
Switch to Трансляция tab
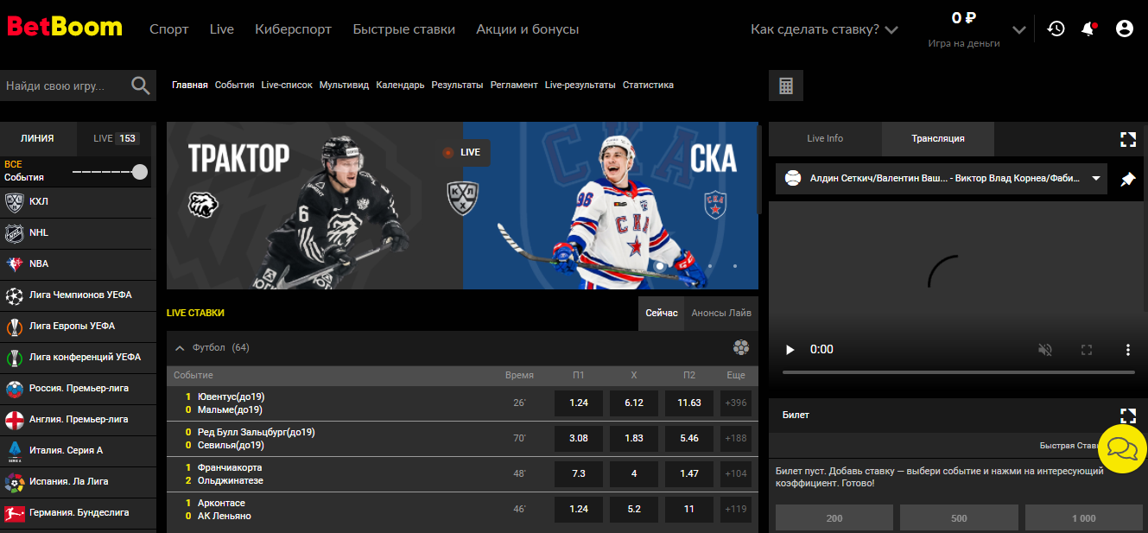coord(938,138)
